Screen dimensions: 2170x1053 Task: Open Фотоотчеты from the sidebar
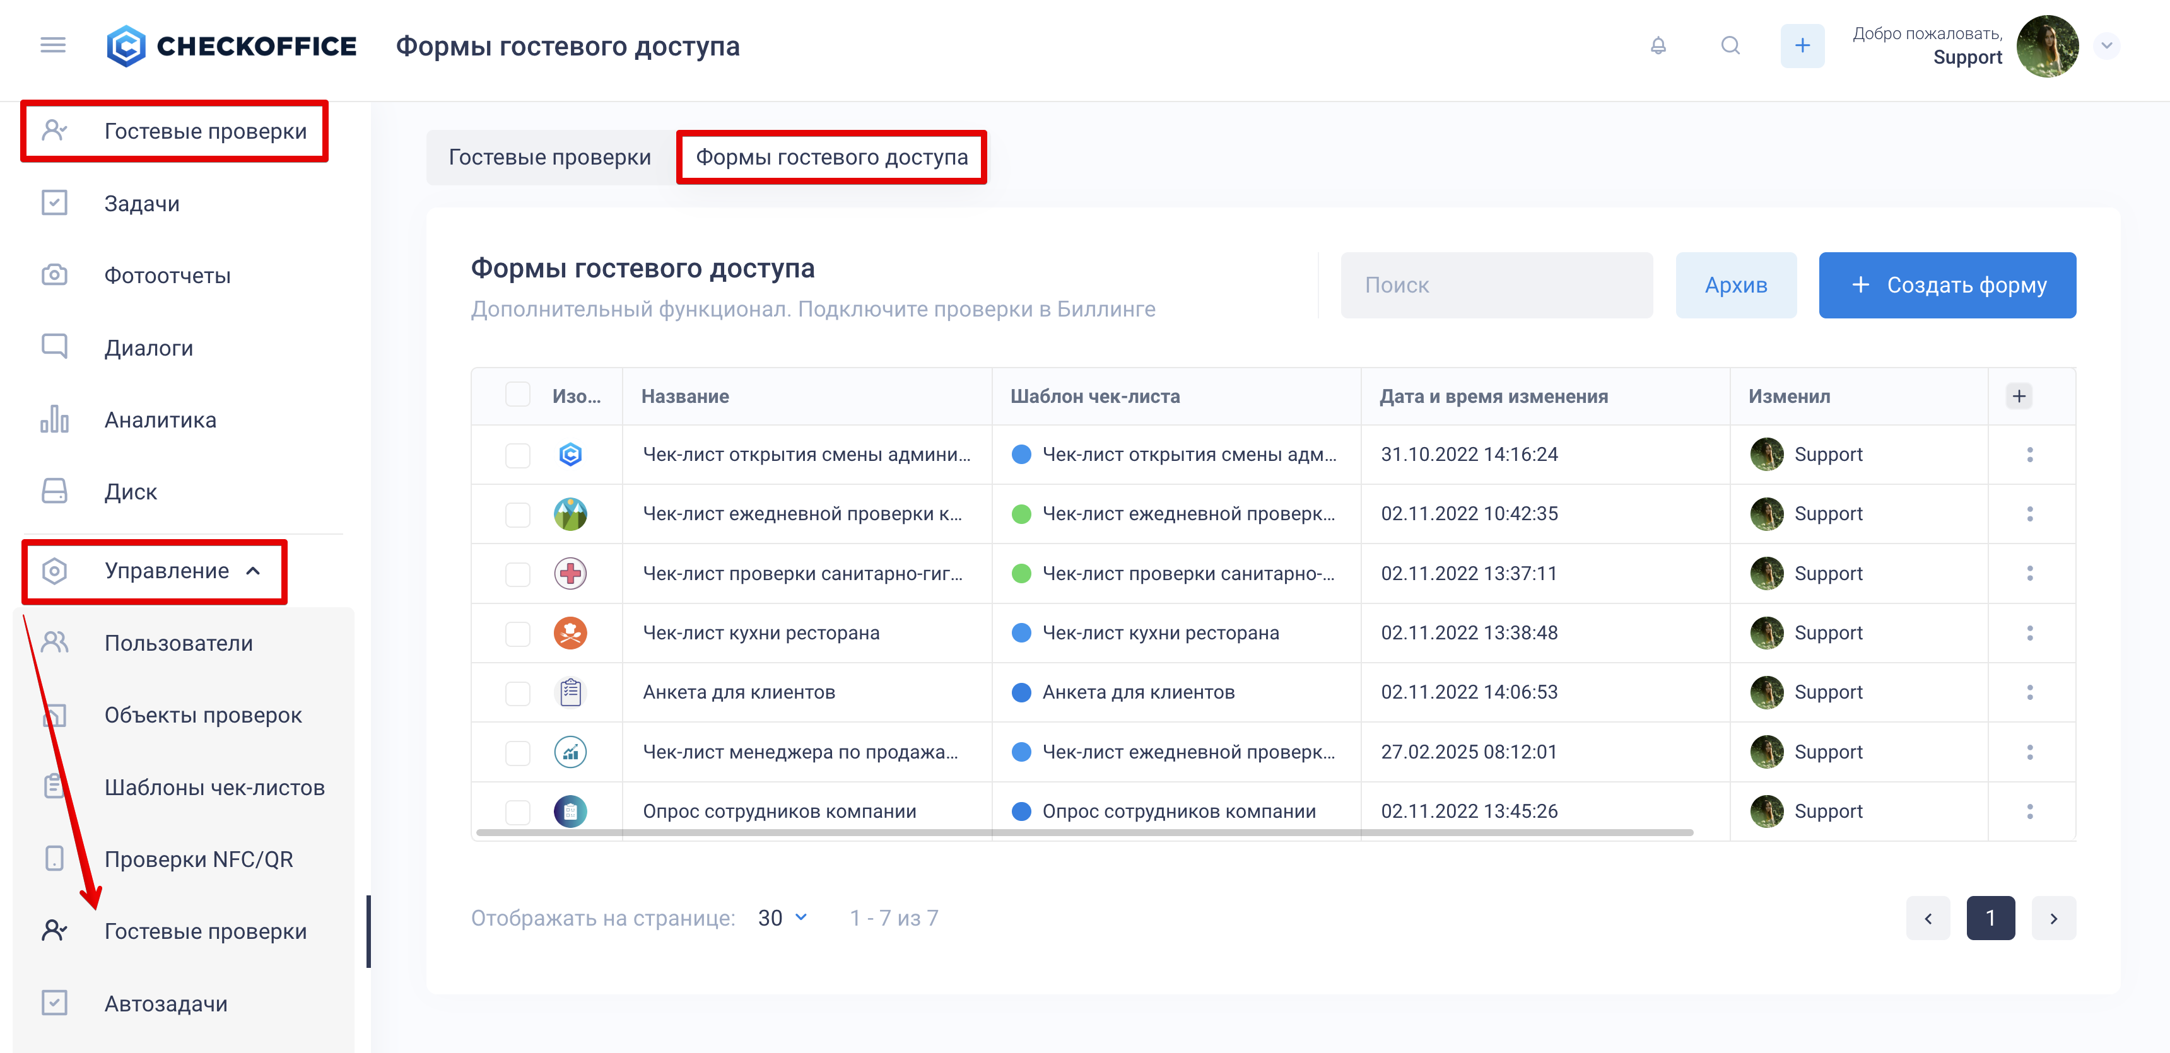click(167, 276)
